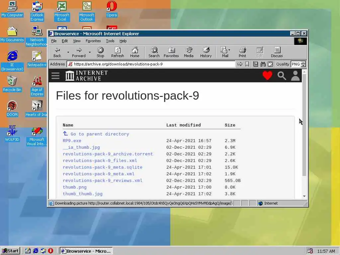The height and width of the screenshot is (255, 340).
Task: Open the History pane
Action: (x=206, y=52)
